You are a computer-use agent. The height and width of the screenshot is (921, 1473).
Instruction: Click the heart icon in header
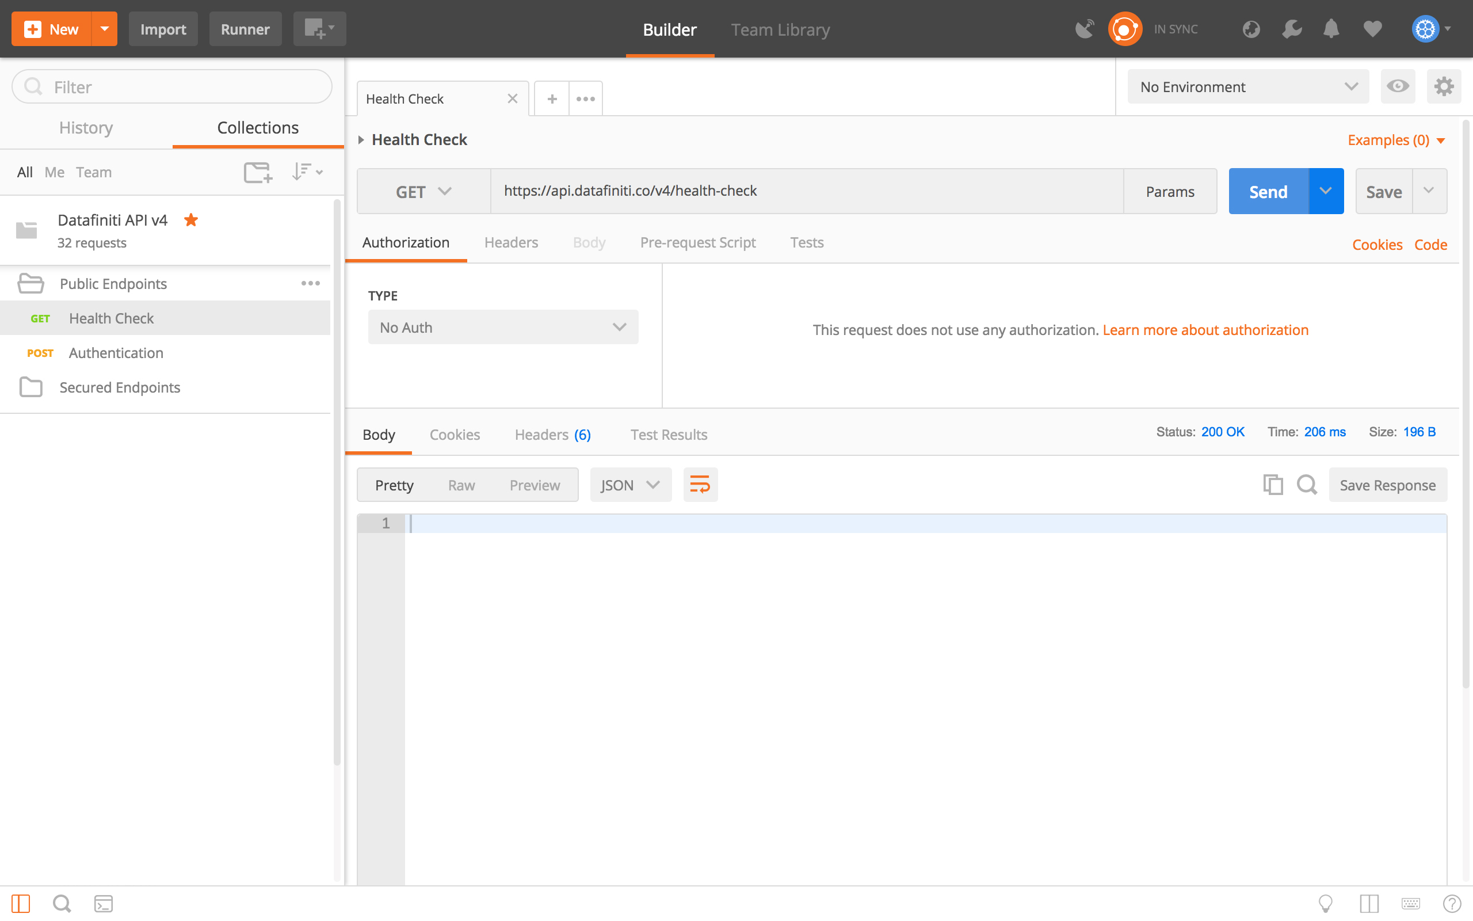[1372, 29]
